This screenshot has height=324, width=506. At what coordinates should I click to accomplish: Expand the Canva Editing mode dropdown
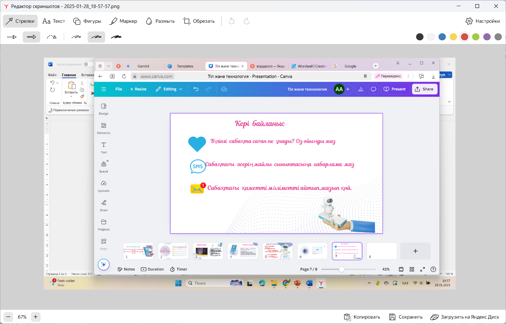[x=169, y=89]
